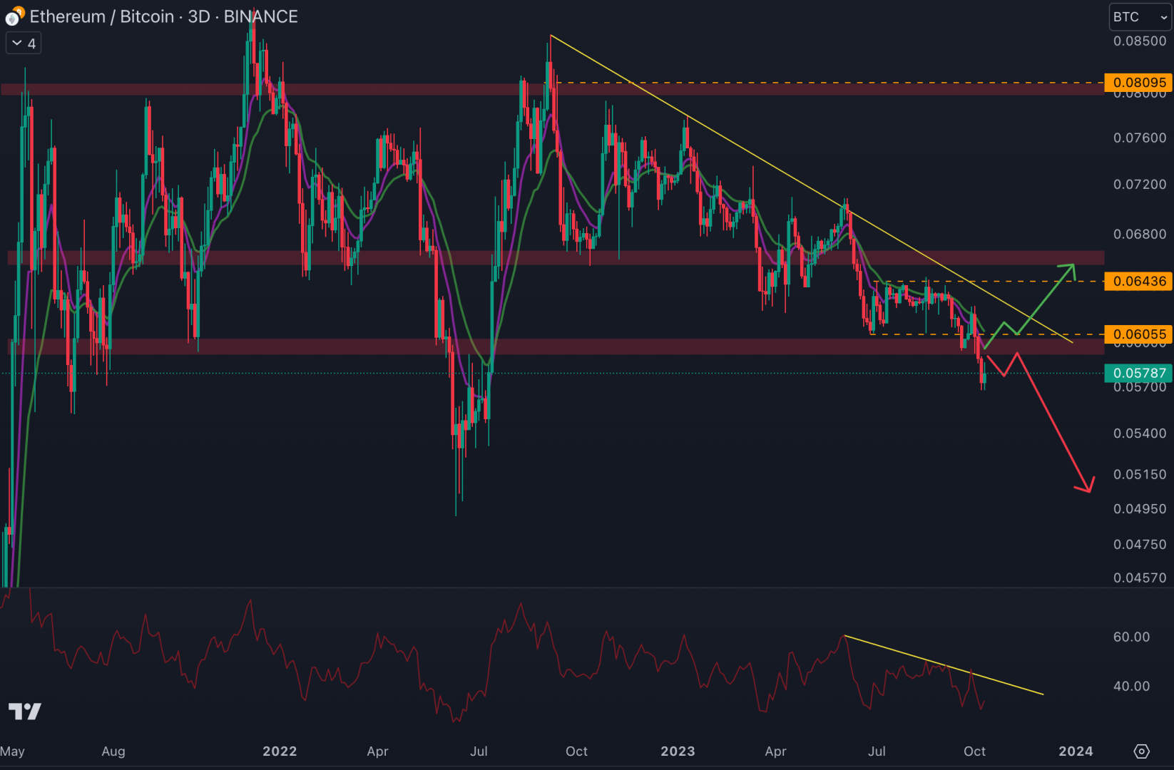Click the May label on time axis

pyautogui.click(x=12, y=751)
